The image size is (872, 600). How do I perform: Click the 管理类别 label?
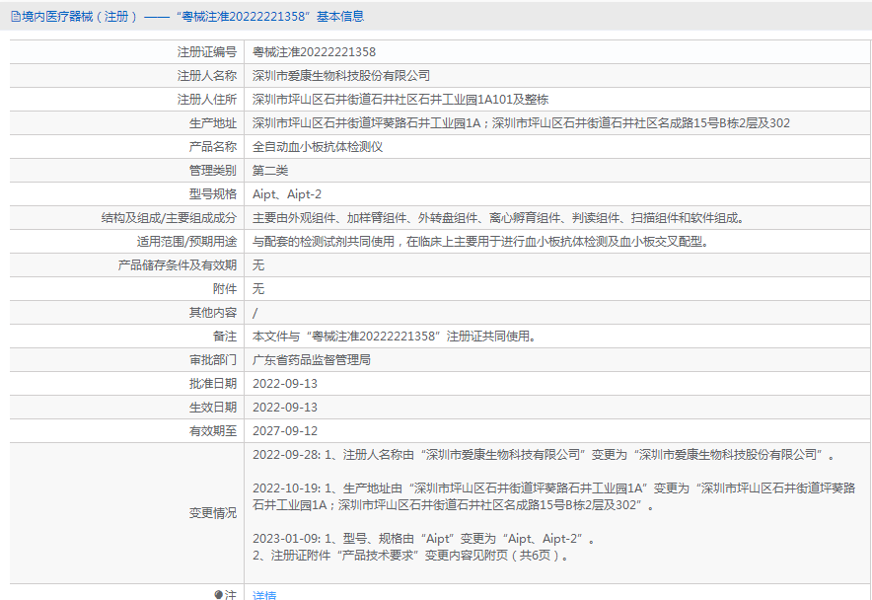tap(213, 171)
